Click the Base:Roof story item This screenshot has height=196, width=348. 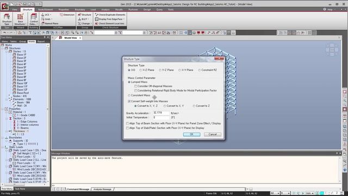click(x=23, y=93)
